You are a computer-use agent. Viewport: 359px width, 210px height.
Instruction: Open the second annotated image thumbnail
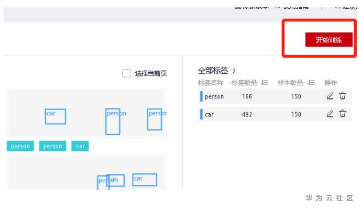point(87,173)
